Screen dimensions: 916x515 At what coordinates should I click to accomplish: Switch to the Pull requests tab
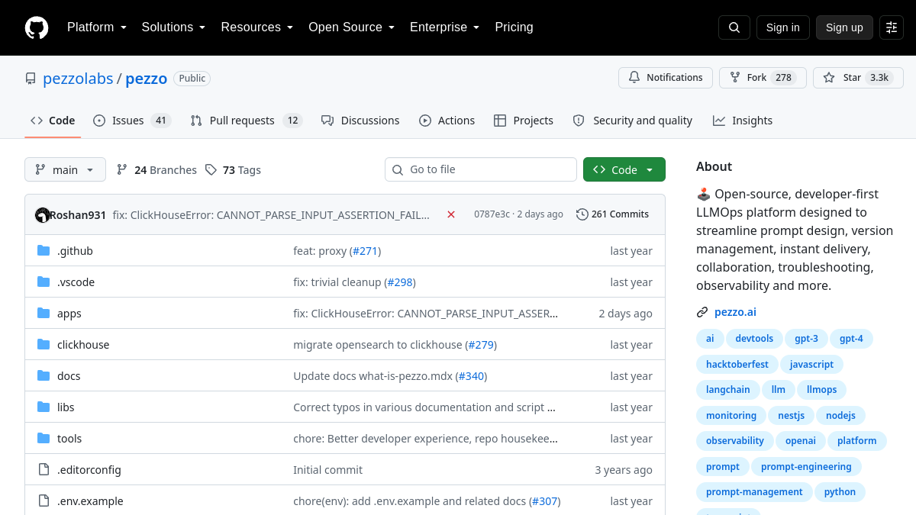point(247,121)
